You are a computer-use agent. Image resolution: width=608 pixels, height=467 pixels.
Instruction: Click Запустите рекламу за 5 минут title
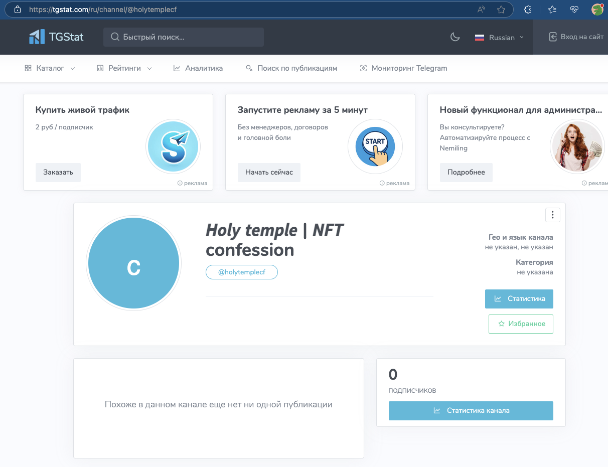point(302,110)
